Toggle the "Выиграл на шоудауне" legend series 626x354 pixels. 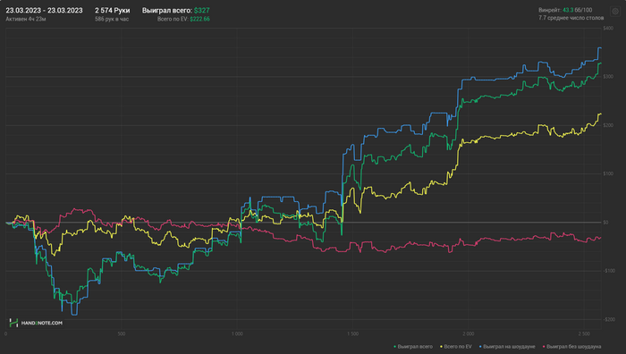(x=507, y=347)
